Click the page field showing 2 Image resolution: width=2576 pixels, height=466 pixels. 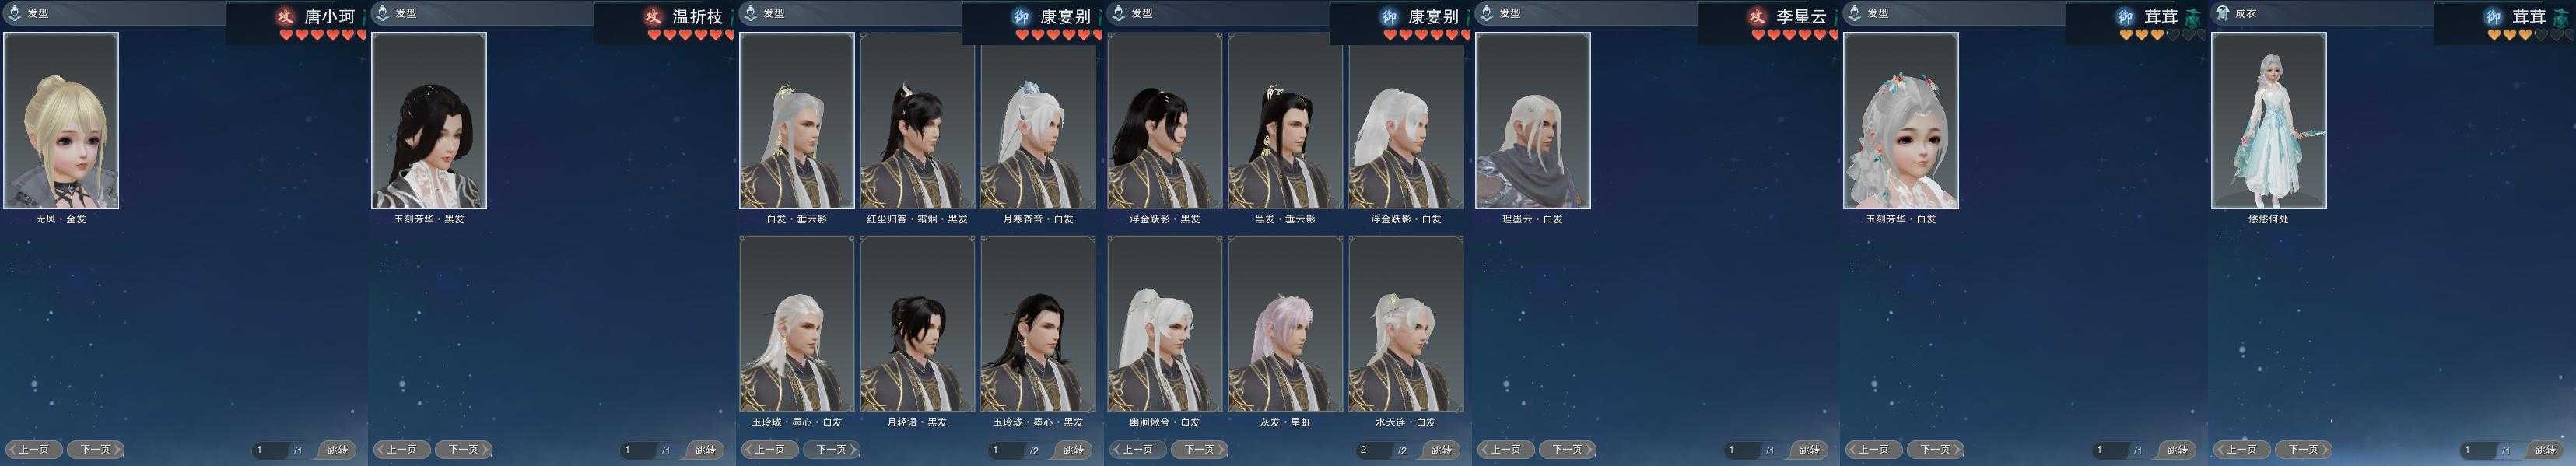(1374, 450)
